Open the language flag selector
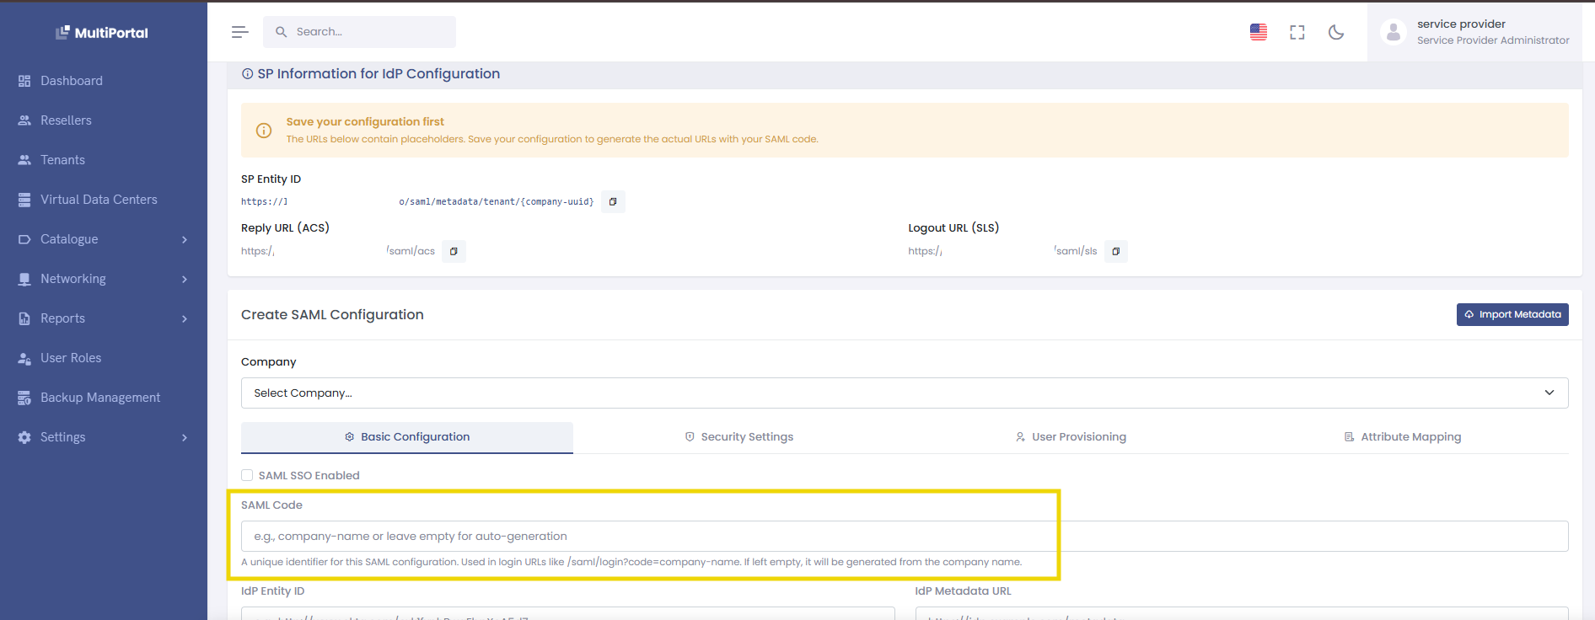The width and height of the screenshot is (1595, 620). click(x=1258, y=32)
